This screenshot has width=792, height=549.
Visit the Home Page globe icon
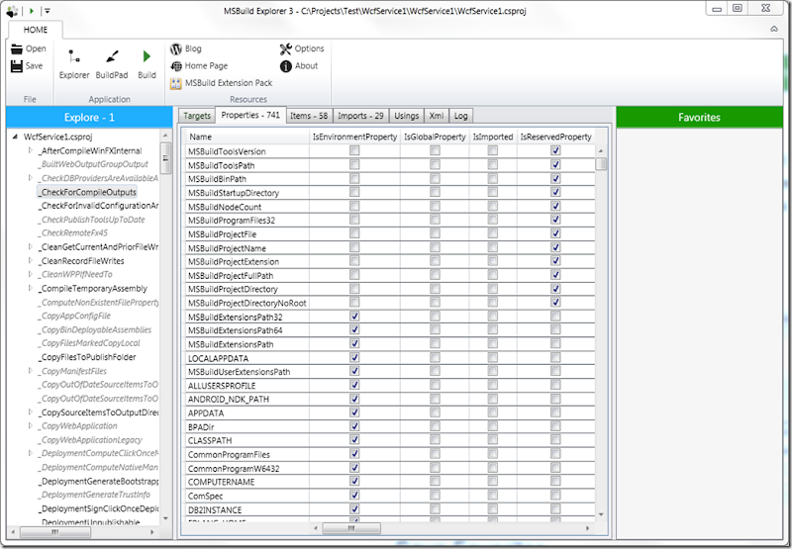coord(176,66)
